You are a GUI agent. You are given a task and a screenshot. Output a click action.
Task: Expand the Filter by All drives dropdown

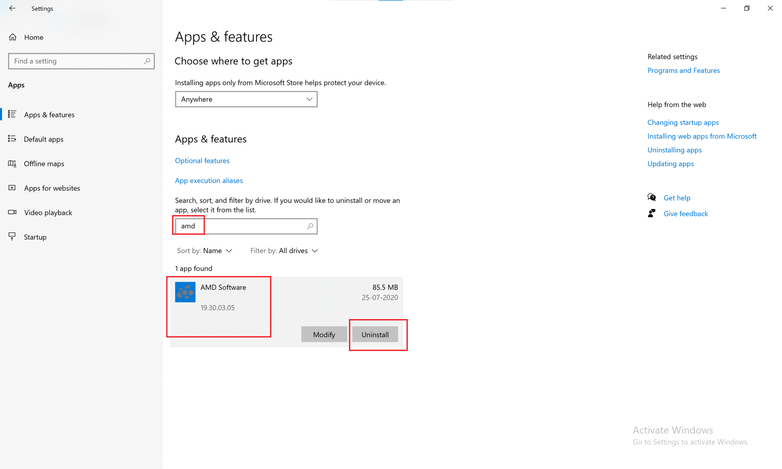284,251
